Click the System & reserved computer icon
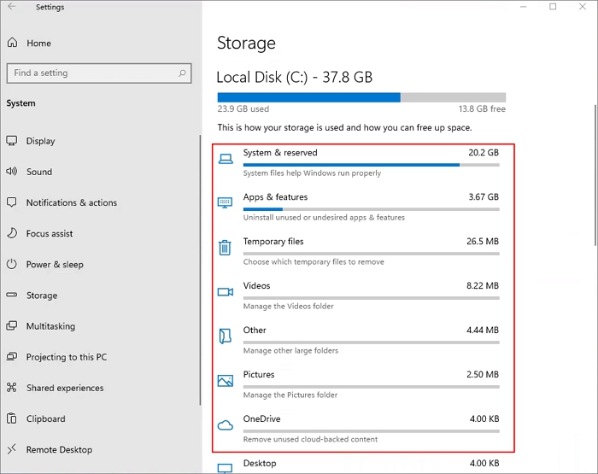The width and height of the screenshot is (598, 474). (x=225, y=159)
